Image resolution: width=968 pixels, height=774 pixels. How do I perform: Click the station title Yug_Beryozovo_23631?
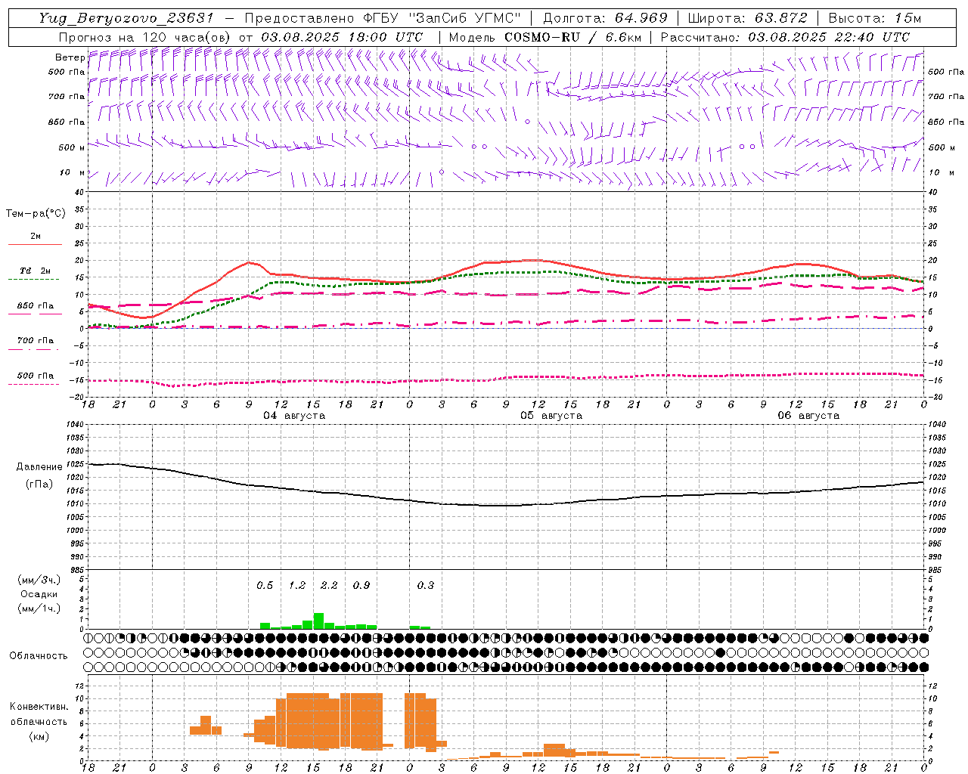tap(126, 18)
